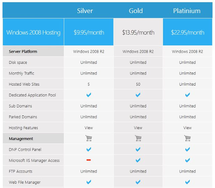This screenshot has height=188, width=215.
Task: Click the Platinium plan shopping cart icon
Action: tap(187, 138)
